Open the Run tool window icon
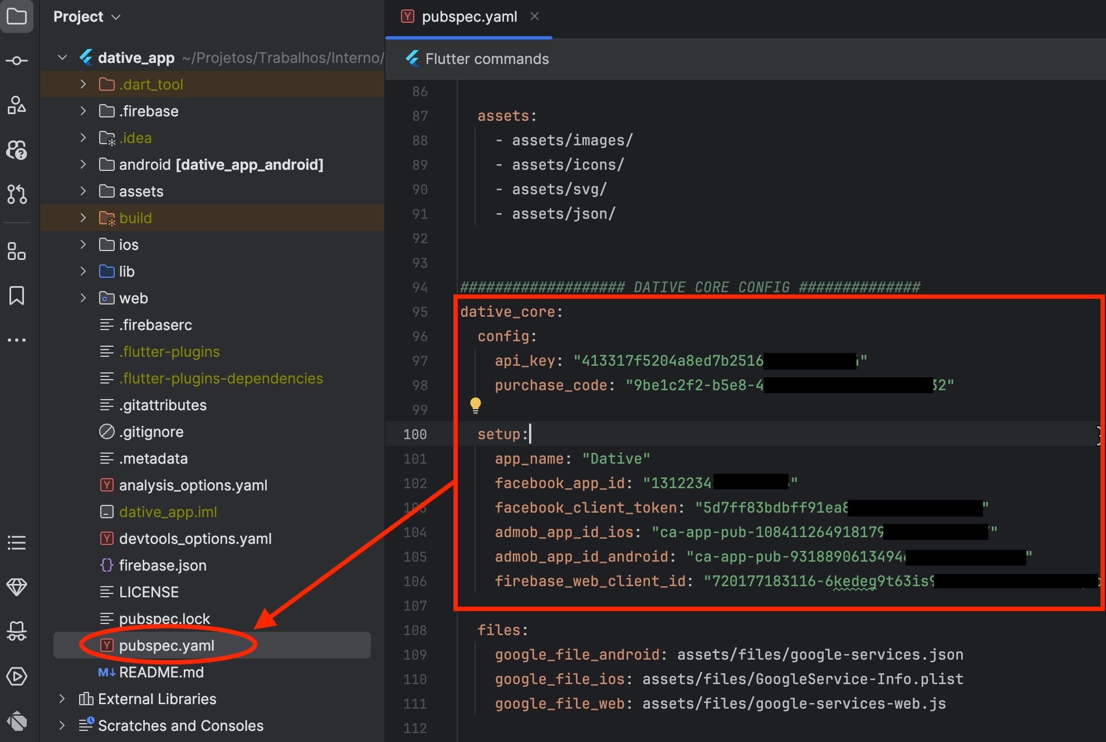The width and height of the screenshot is (1106, 742). tap(17, 676)
